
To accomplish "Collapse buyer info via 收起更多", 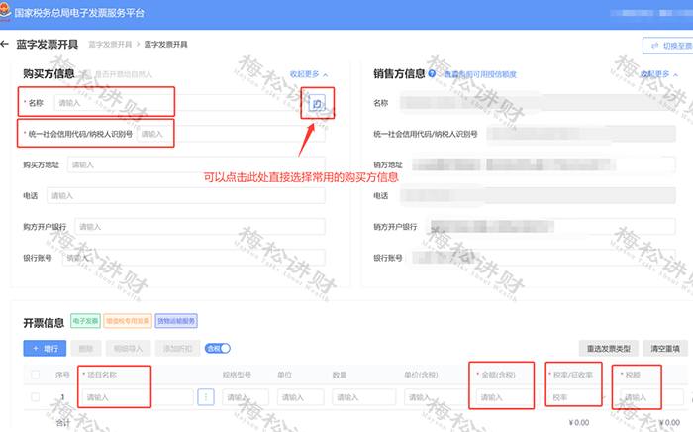I will click(309, 74).
